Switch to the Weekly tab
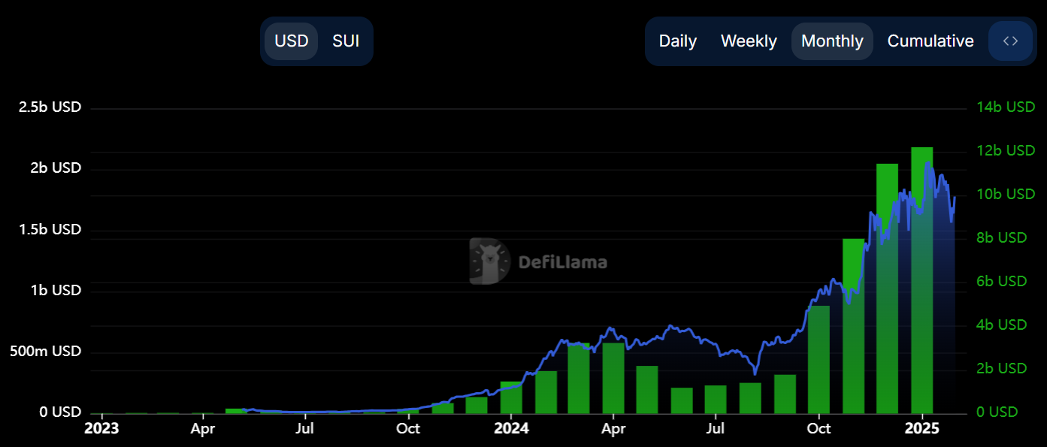Image resolution: width=1047 pixels, height=447 pixels. click(x=749, y=41)
